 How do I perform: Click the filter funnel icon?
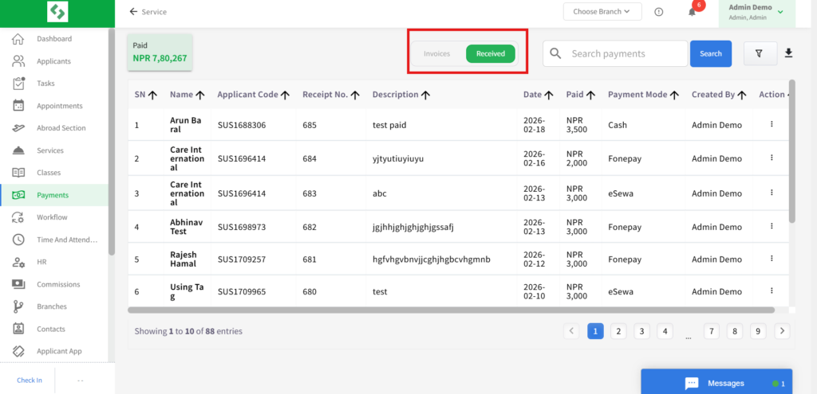click(x=759, y=53)
